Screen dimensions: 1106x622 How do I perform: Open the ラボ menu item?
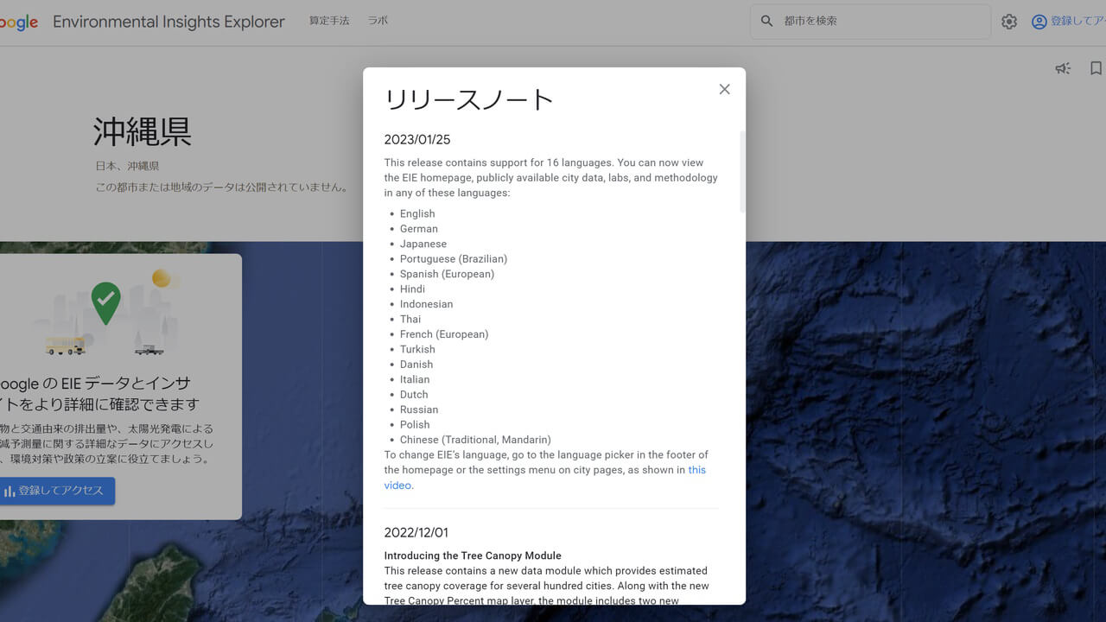pos(378,20)
